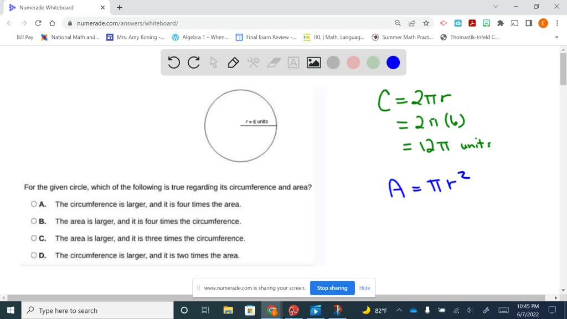This screenshot has height=319, width=567.
Task: Toggle the browser side panel icon
Action: pyautogui.click(x=529, y=23)
